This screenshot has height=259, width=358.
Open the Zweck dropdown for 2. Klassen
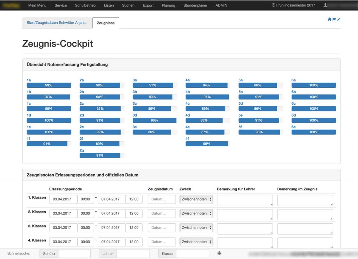(196, 213)
